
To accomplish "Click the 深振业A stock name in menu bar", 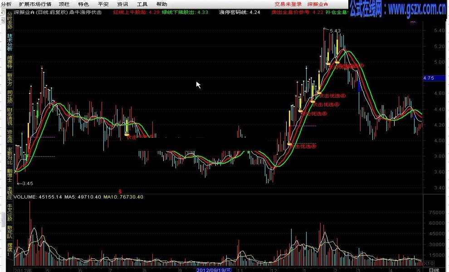I will (x=317, y=4).
